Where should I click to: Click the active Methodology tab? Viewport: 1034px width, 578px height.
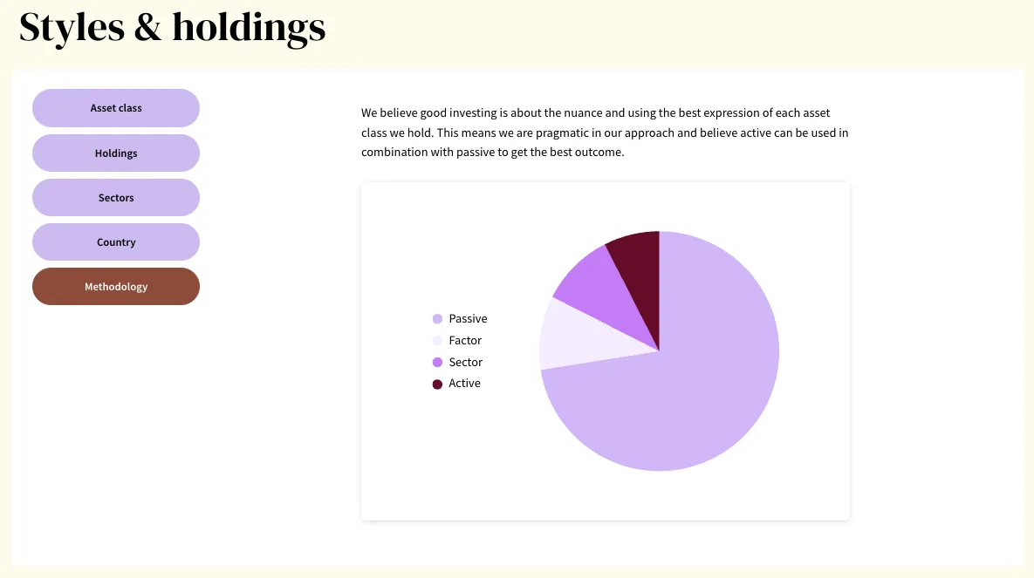(x=116, y=287)
